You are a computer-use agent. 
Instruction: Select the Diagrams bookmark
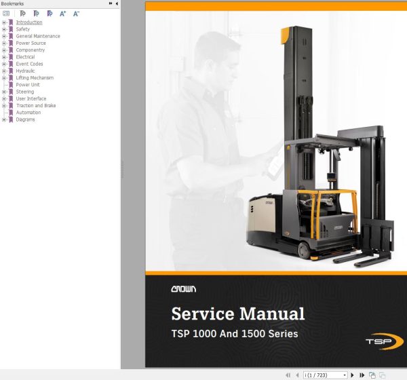25,119
